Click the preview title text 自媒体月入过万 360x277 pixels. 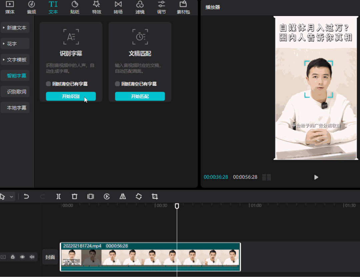coord(314,28)
